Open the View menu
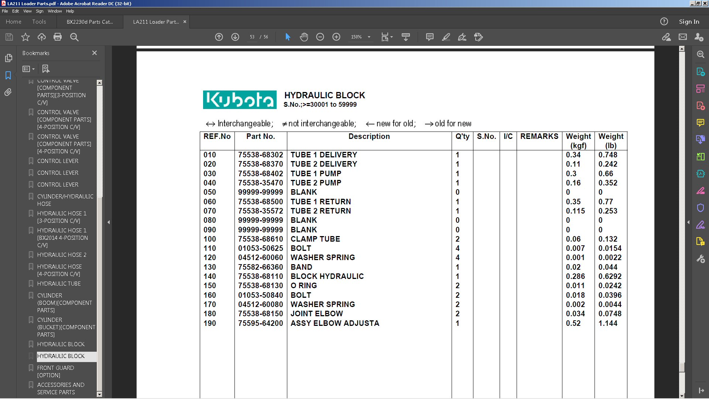The width and height of the screenshot is (709, 399). click(x=27, y=11)
